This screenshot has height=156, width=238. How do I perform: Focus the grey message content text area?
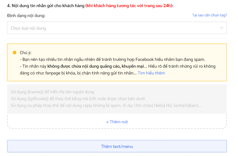[117, 99]
